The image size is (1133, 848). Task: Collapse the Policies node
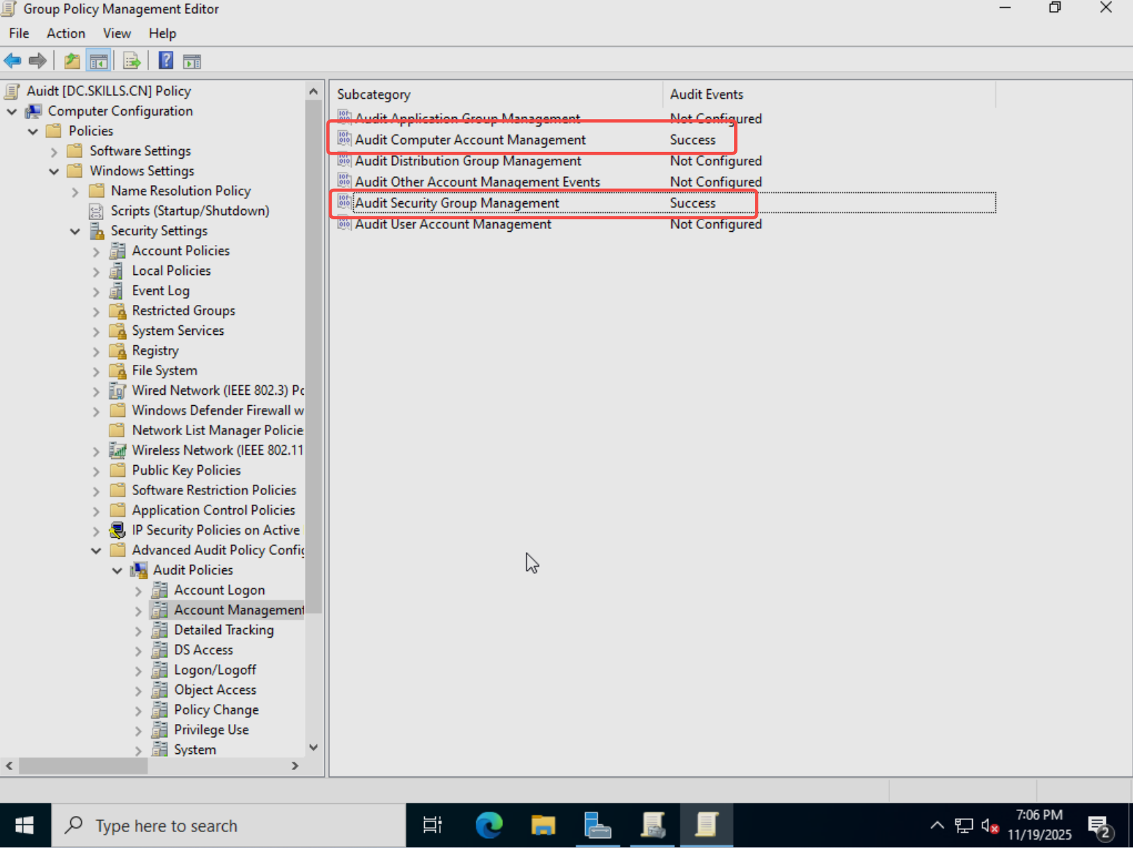click(x=33, y=132)
